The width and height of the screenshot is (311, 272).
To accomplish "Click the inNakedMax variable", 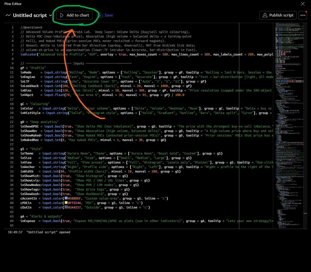I will (x=29, y=140).
